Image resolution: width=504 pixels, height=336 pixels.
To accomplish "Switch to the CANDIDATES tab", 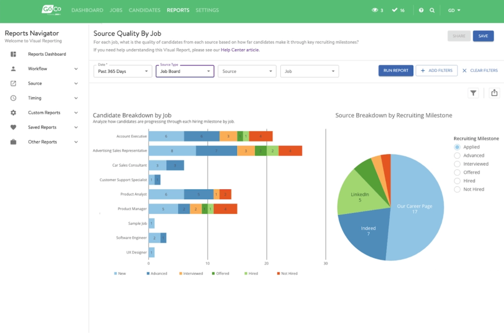I will pos(144,10).
